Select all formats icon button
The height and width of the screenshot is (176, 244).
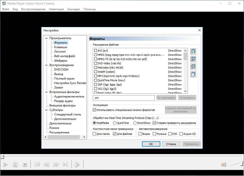193,51
